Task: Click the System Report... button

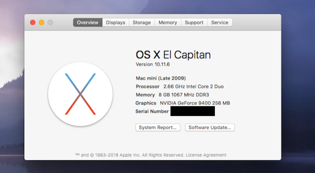Action: pos(158,128)
